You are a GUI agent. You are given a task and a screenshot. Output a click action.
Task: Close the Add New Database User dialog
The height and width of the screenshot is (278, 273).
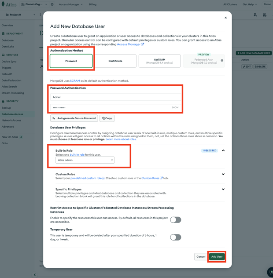(x=225, y=18)
